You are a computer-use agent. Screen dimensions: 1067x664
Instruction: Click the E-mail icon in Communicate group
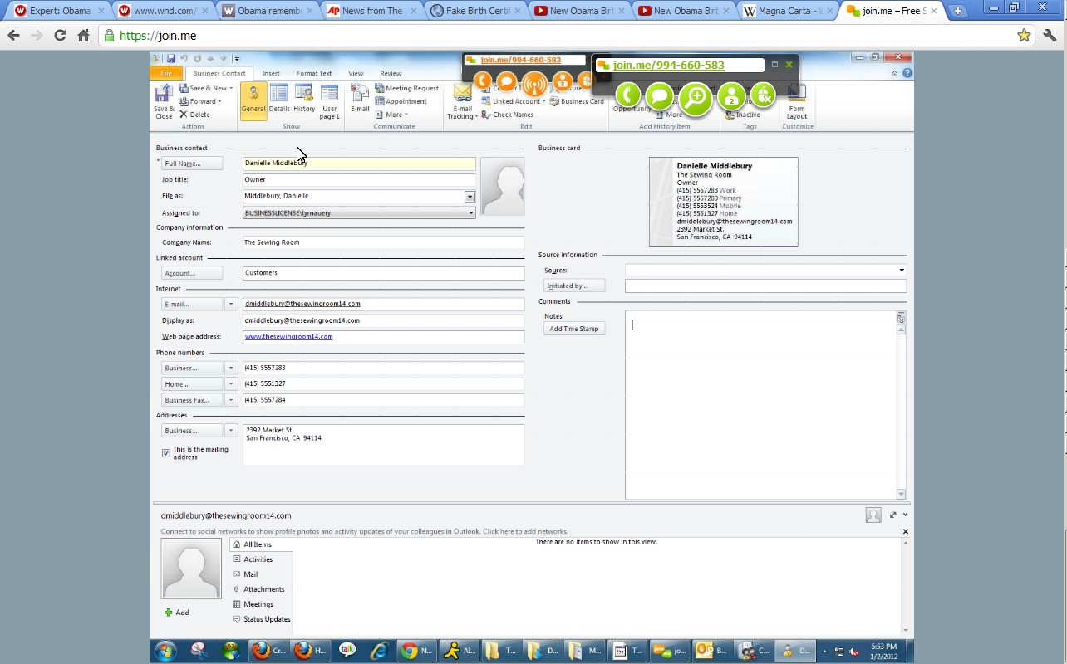coord(360,100)
